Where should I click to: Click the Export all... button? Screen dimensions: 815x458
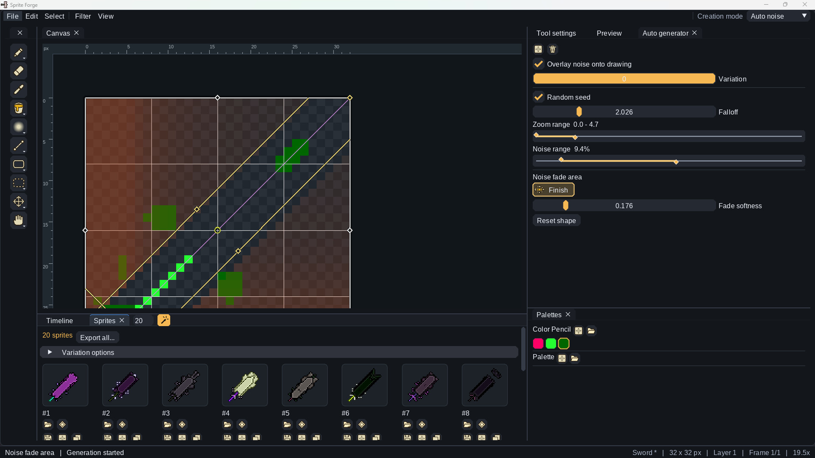pos(98,338)
